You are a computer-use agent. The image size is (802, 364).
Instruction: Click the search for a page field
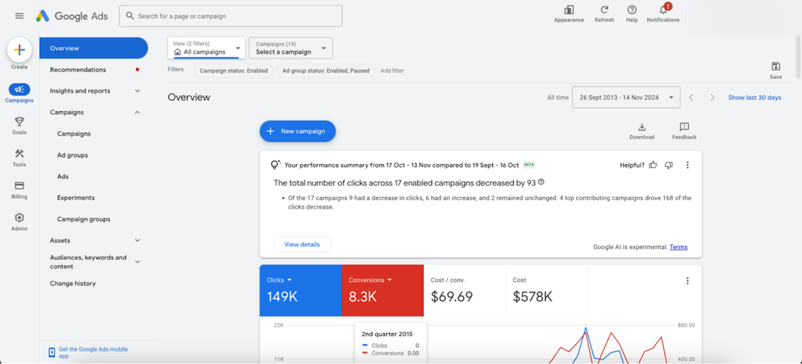[x=230, y=16]
